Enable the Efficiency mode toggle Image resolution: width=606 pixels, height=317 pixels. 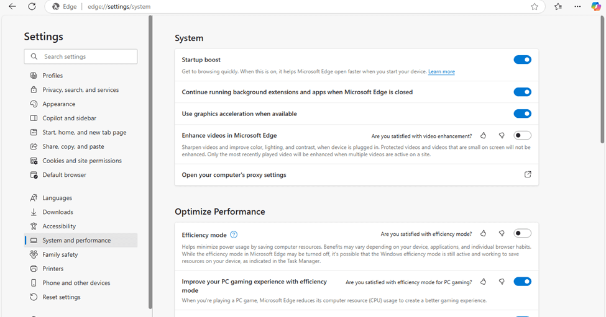[522, 233]
